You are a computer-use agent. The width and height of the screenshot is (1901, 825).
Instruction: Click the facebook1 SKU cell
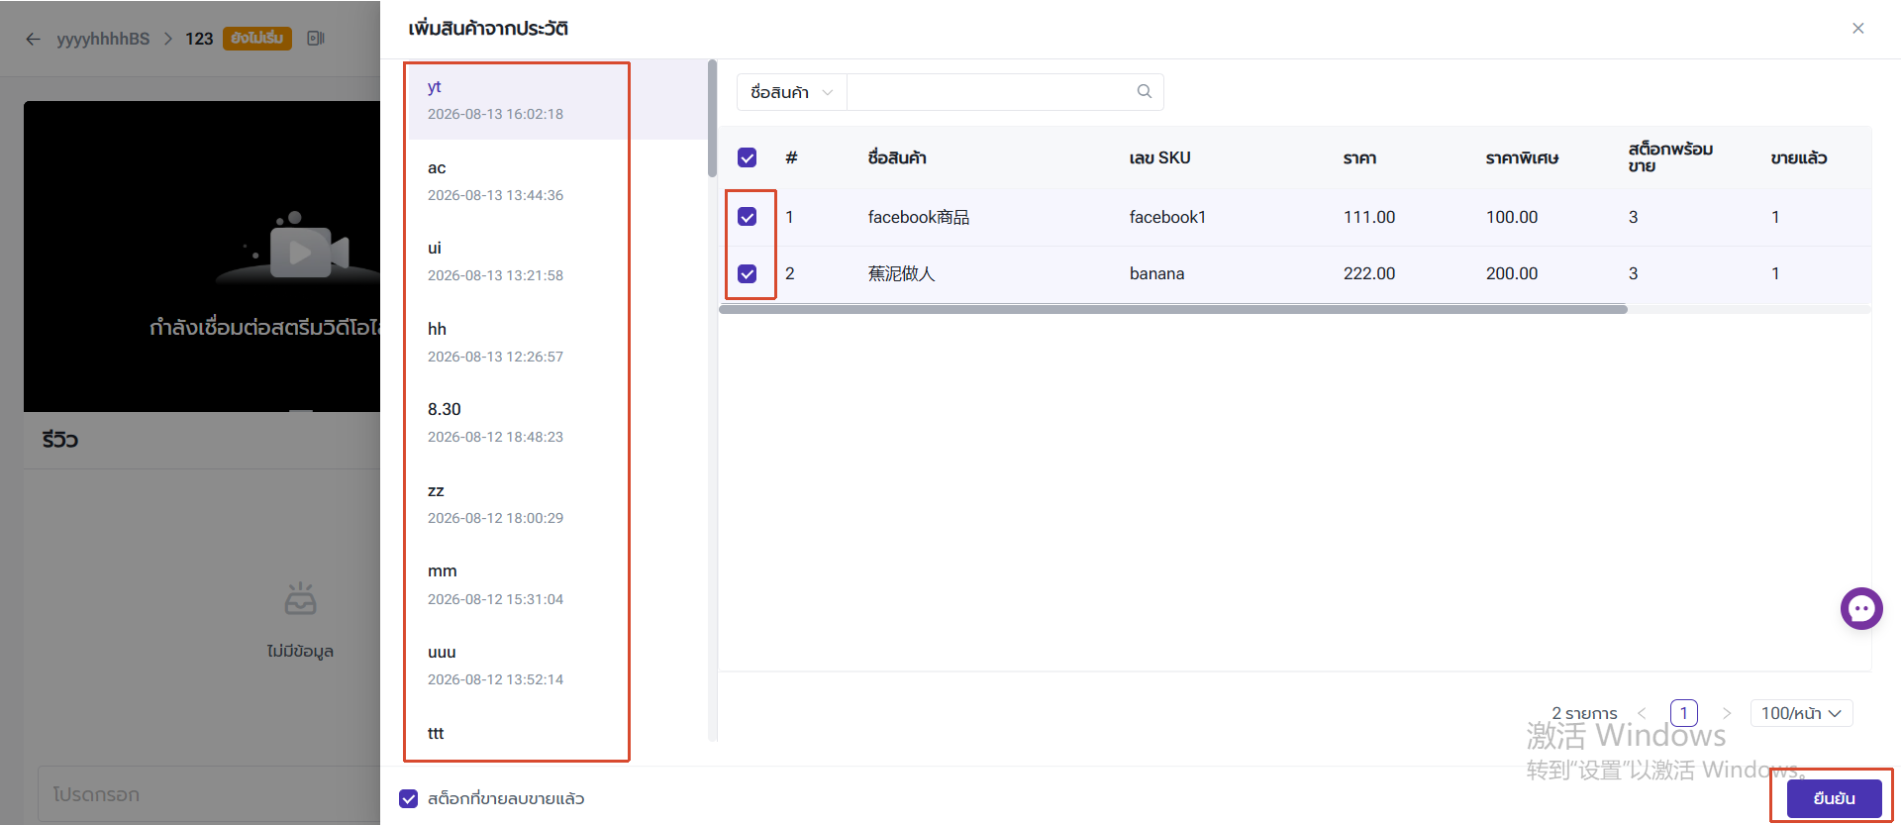(1167, 217)
